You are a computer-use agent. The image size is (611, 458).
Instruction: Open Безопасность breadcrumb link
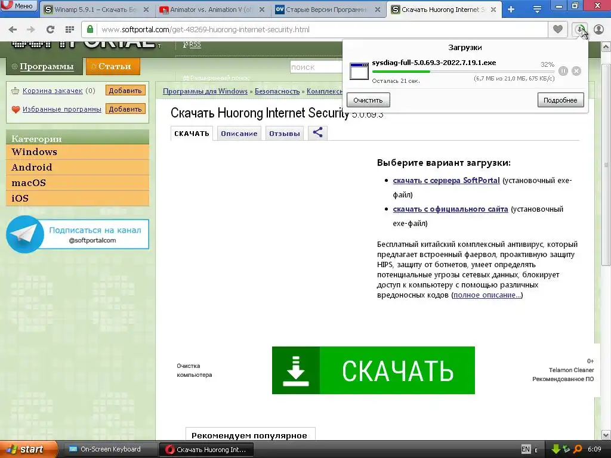click(x=277, y=91)
